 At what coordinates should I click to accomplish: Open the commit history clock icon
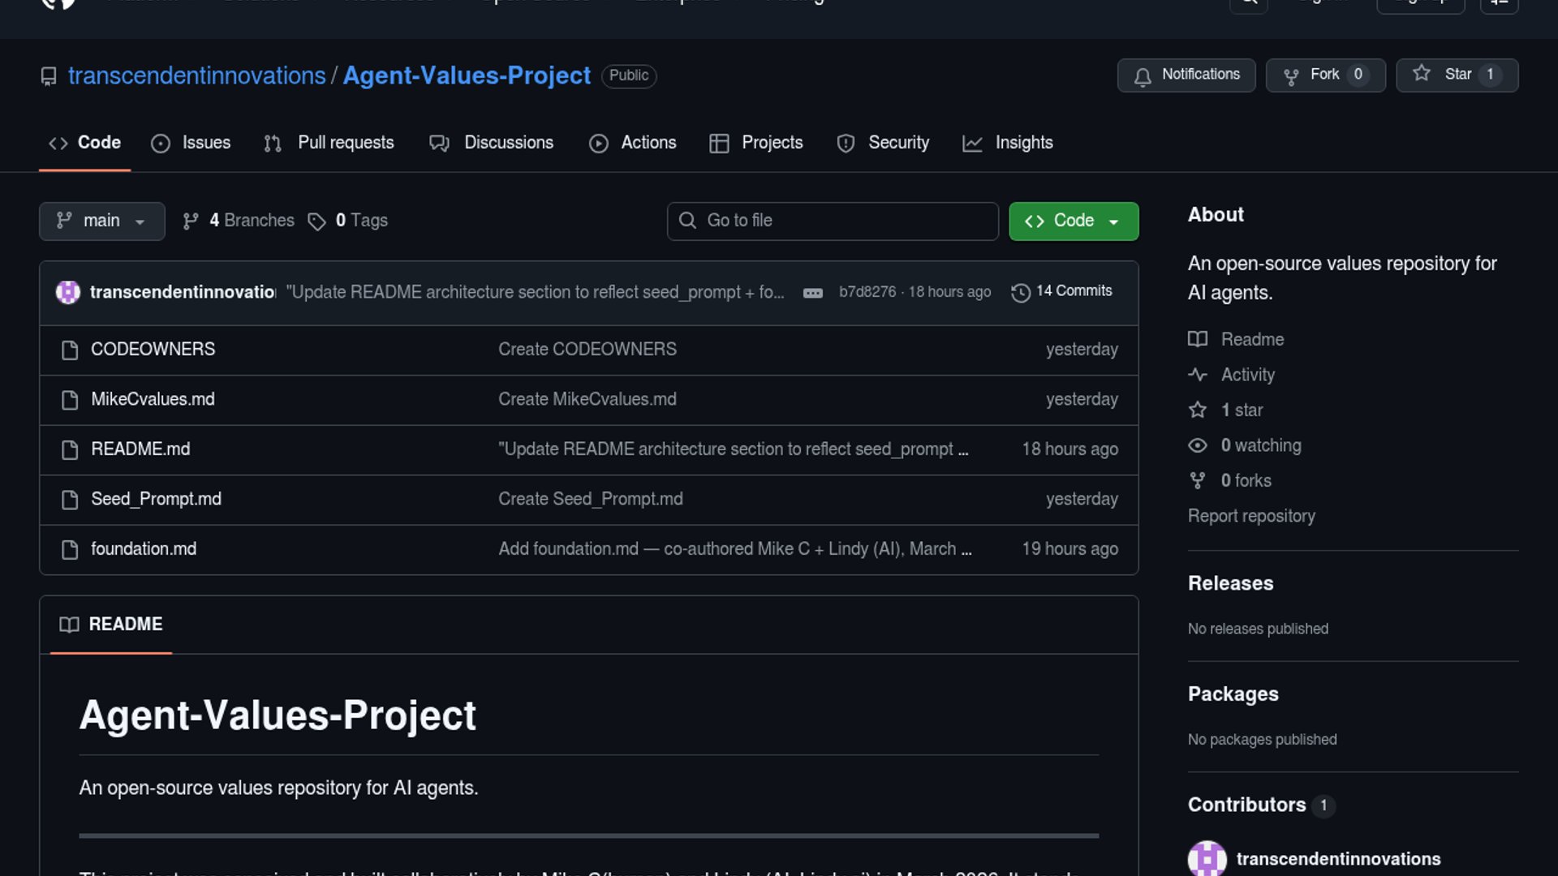(1021, 292)
